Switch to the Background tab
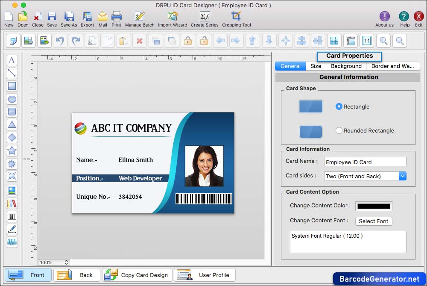427x286 pixels. 346,66
